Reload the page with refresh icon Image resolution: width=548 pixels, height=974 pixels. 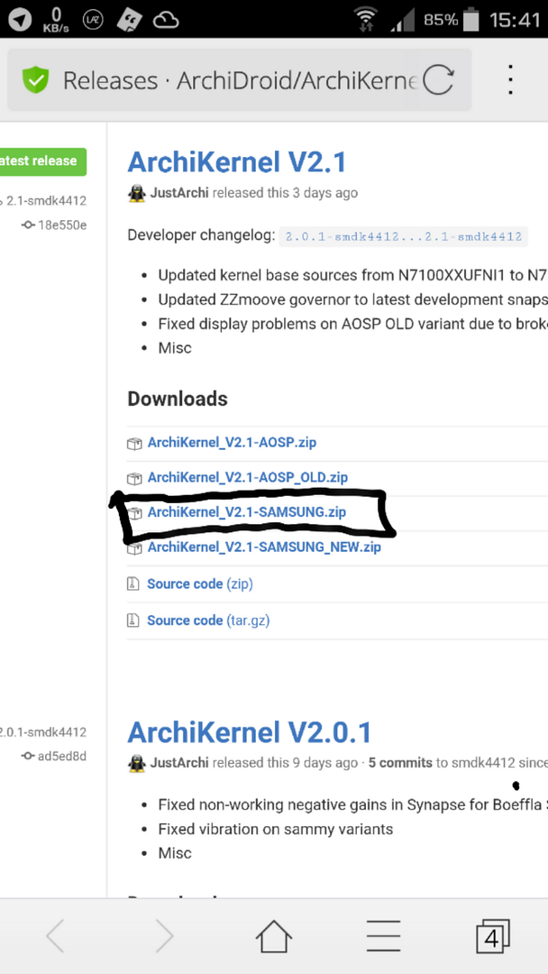[x=438, y=81]
